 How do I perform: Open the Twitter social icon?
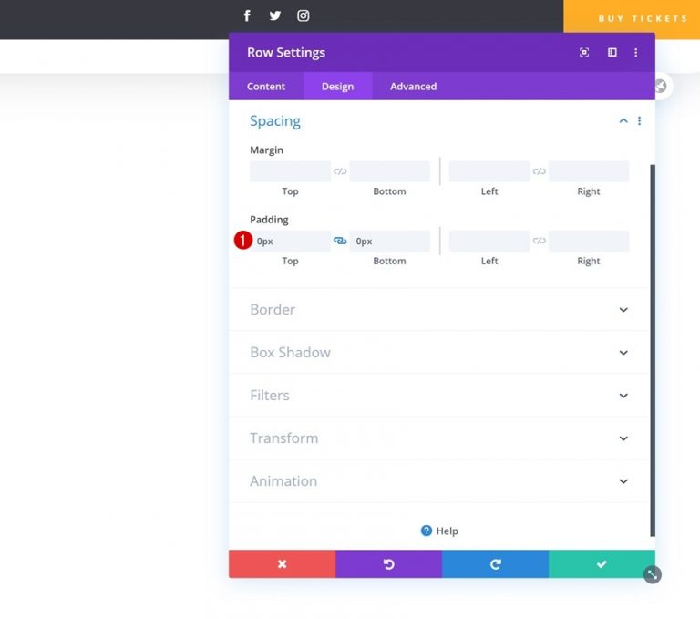[x=275, y=16]
